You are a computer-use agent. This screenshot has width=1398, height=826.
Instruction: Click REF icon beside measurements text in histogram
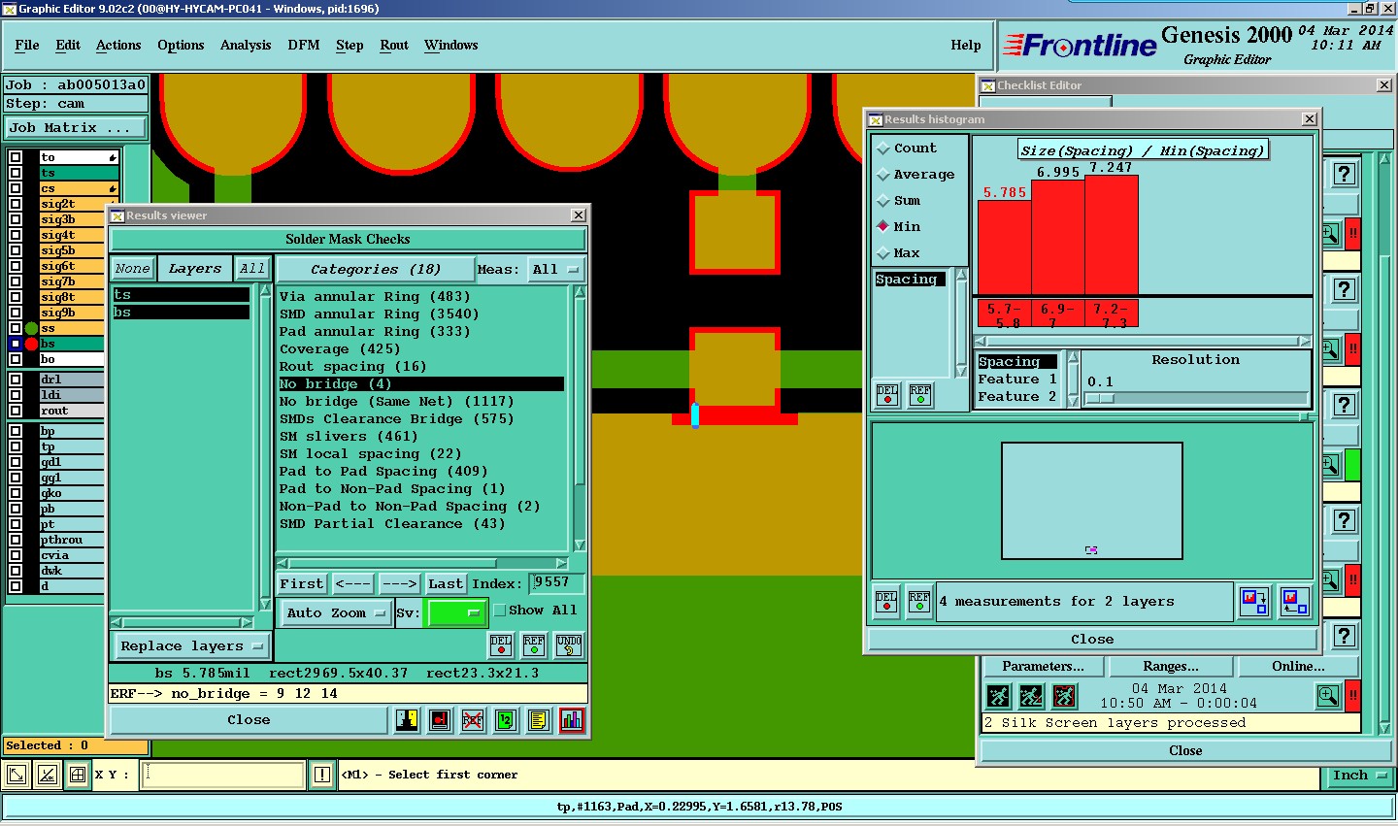[919, 602]
